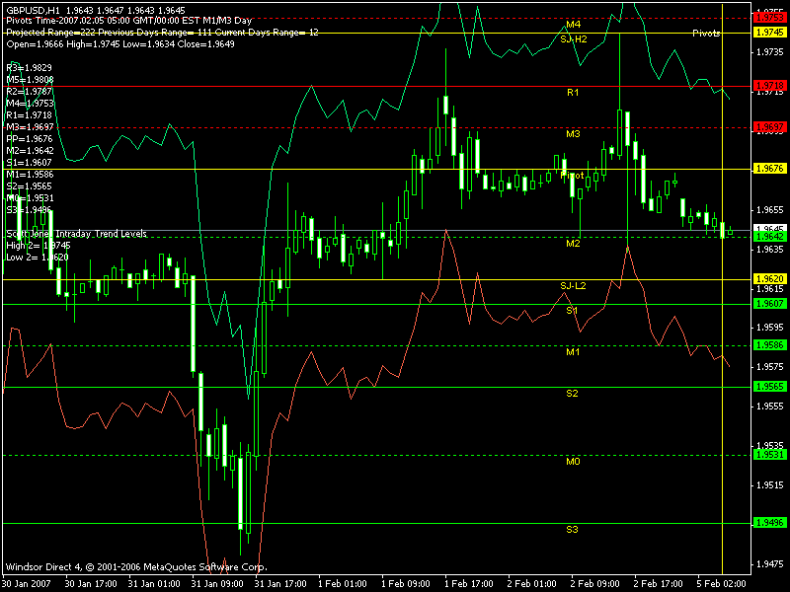
Task: Select the R1 resistance line label
Action: click(573, 92)
